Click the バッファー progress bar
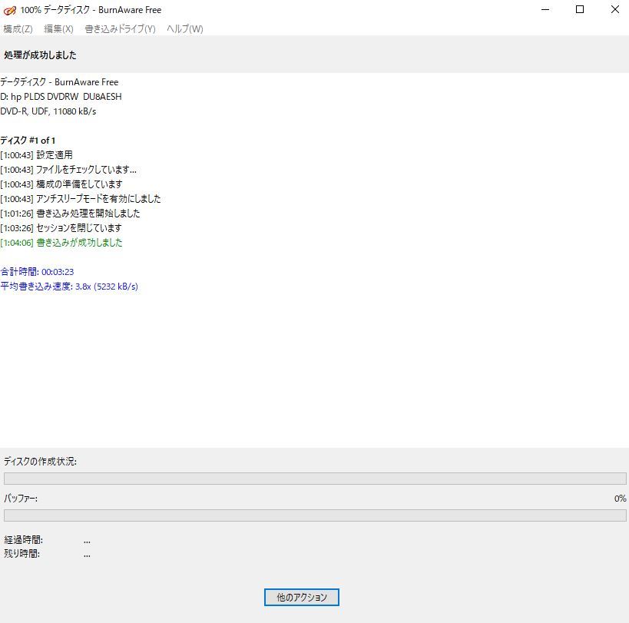Viewport: 629px width, 623px height. [315, 515]
